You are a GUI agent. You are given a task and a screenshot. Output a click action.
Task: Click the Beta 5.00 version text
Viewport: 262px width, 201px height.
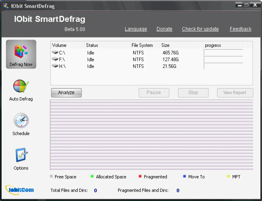[75, 29]
